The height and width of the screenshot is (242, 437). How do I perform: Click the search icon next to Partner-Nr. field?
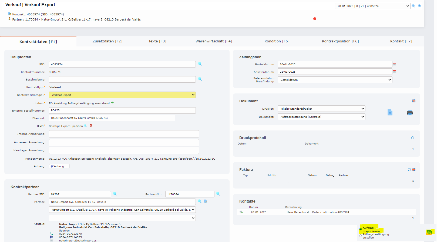click(218, 194)
